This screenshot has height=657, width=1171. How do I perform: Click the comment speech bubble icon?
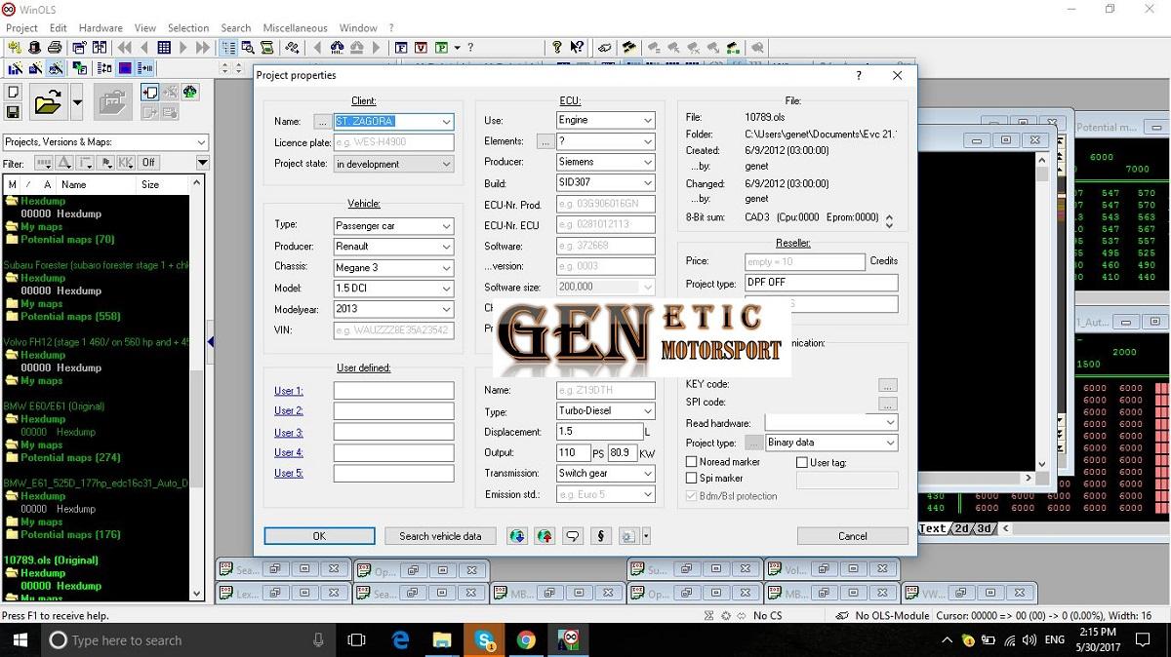[x=573, y=536]
